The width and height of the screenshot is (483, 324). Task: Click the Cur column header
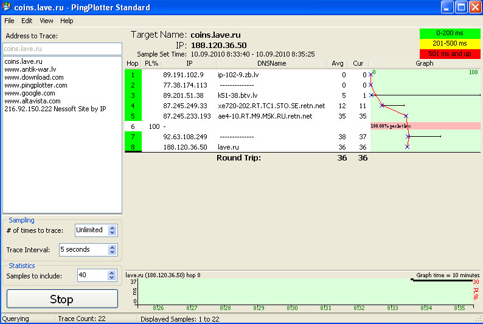[x=358, y=63]
